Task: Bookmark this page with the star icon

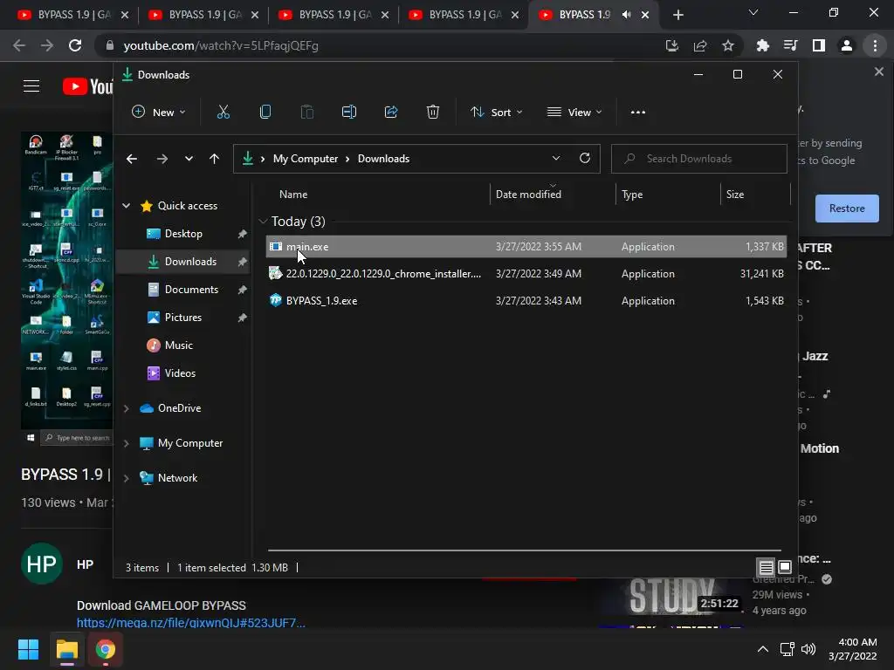Action: pyautogui.click(x=727, y=45)
